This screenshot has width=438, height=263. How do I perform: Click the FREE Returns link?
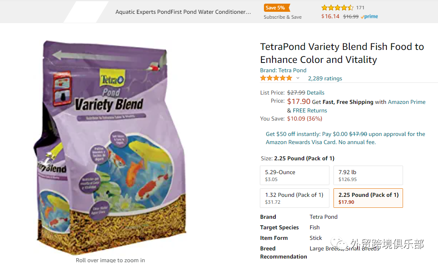(310, 110)
